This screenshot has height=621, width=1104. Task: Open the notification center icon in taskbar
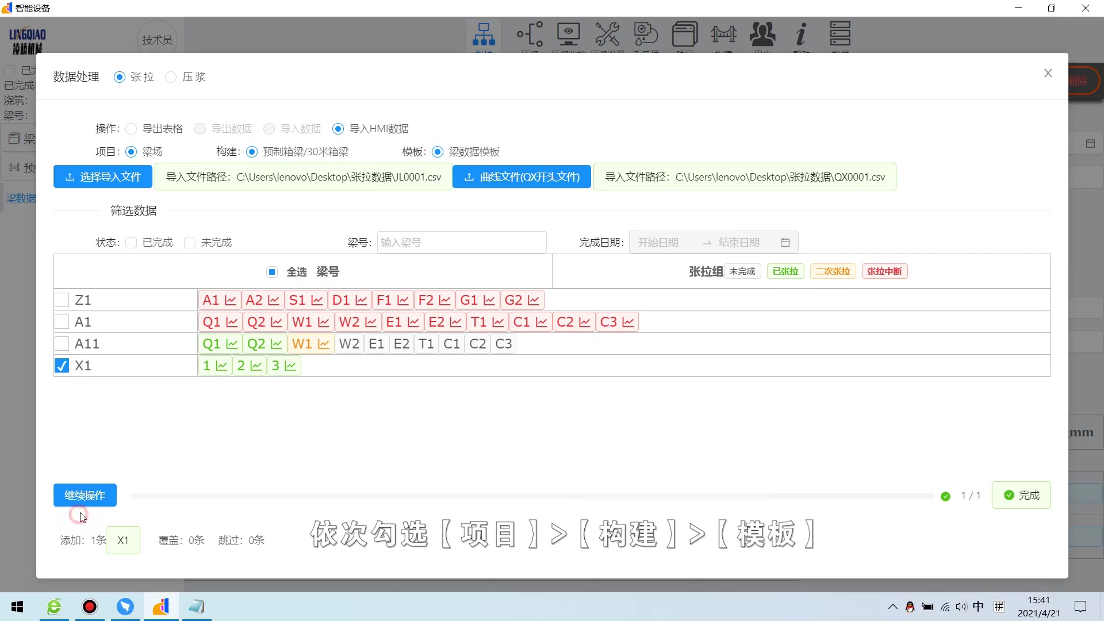(1080, 607)
